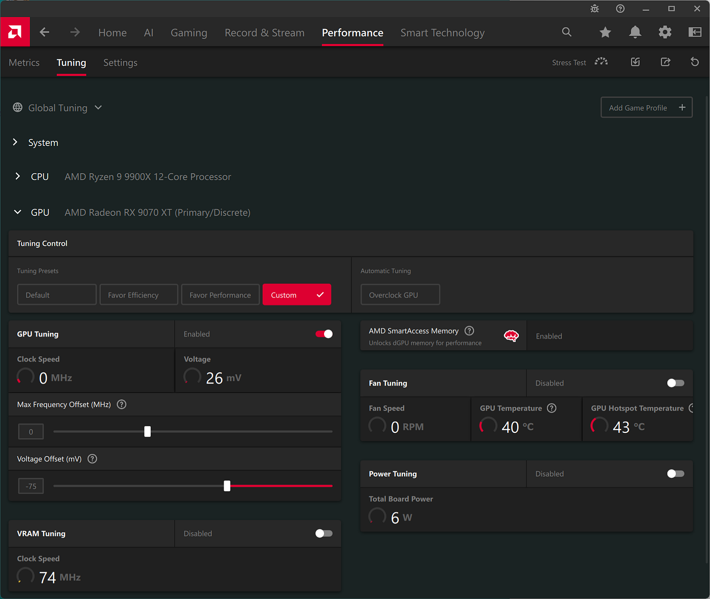This screenshot has width=710, height=599.
Task: Select the Default tuning preset
Action: click(57, 294)
